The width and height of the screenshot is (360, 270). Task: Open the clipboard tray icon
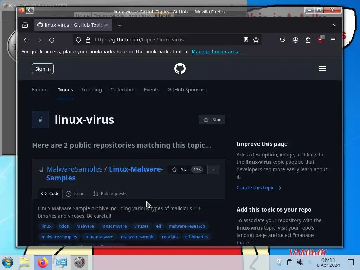[290, 262]
